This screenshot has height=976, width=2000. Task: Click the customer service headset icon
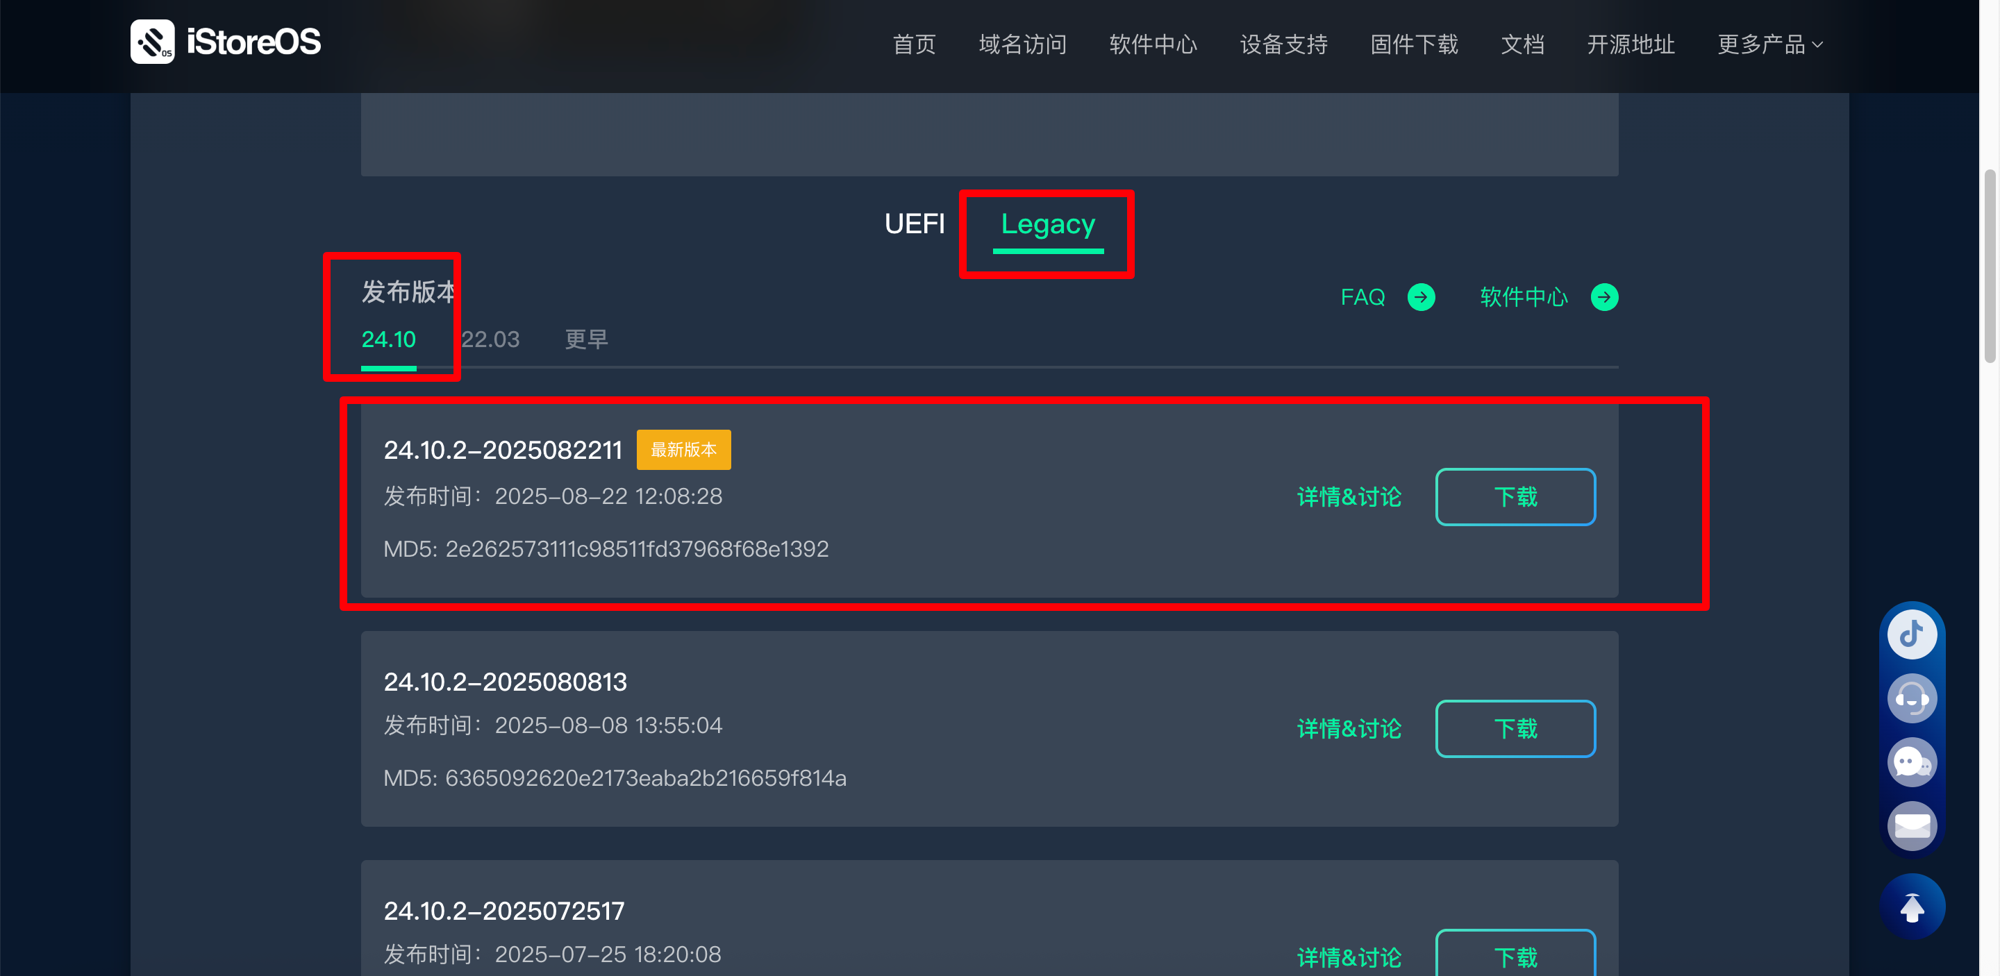[x=1912, y=698]
